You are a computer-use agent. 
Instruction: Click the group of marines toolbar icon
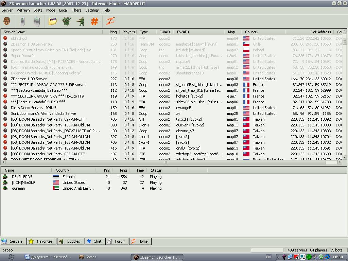[x=67, y=21]
